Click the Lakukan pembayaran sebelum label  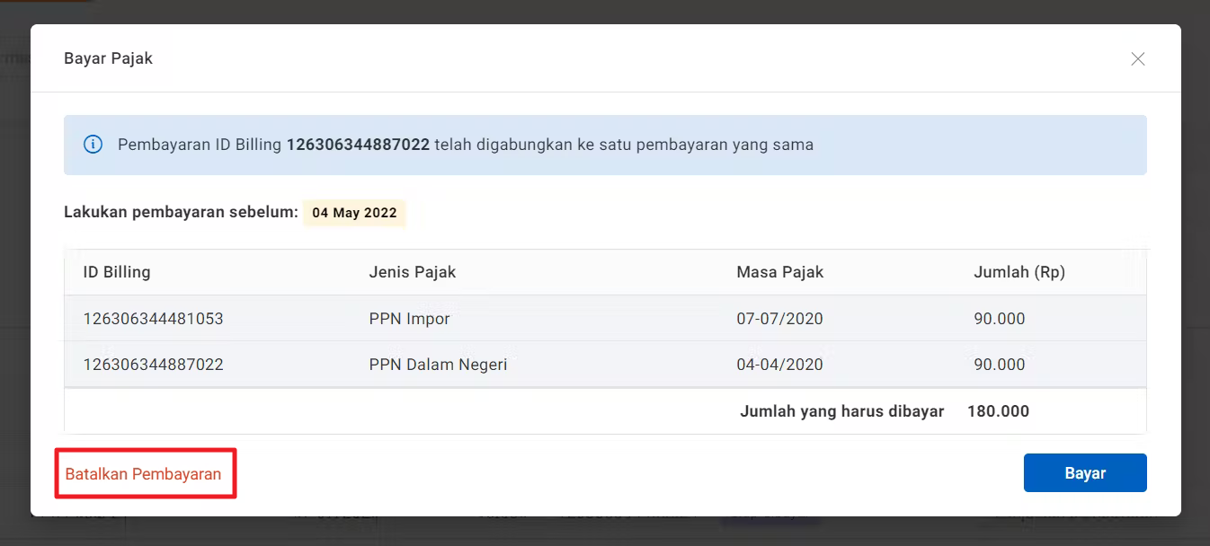click(x=181, y=213)
